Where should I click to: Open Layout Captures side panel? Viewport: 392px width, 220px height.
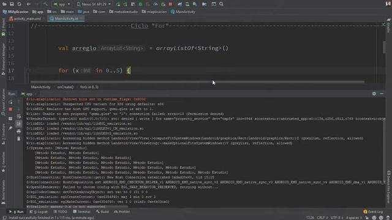point(3,102)
